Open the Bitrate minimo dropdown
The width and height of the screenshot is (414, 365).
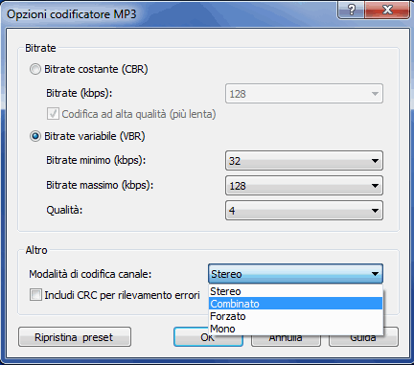(304, 161)
